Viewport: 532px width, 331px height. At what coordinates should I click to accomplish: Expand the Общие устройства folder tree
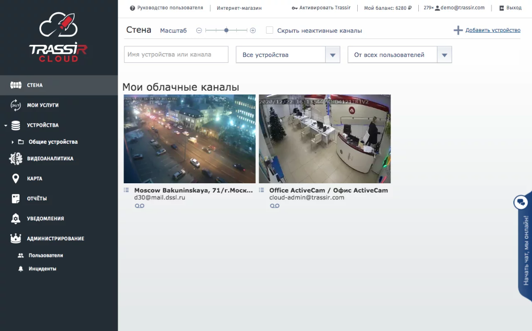13,142
